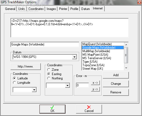Click the map list scroll up arrow
Screen dimensions: 142x116
click(126, 45)
